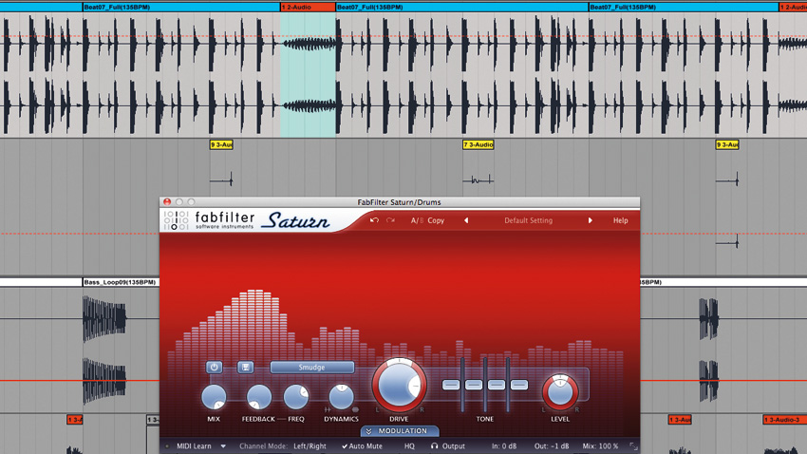The image size is (807, 454).
Task: Click the In: 0 dB readout
Action: click(x=504, y=446)
